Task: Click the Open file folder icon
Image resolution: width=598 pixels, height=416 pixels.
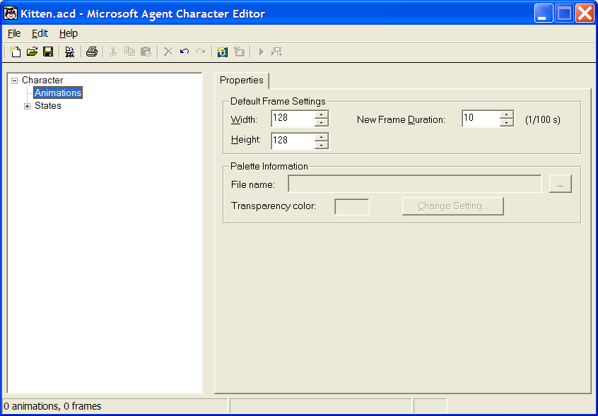Action: coord(32,52)
